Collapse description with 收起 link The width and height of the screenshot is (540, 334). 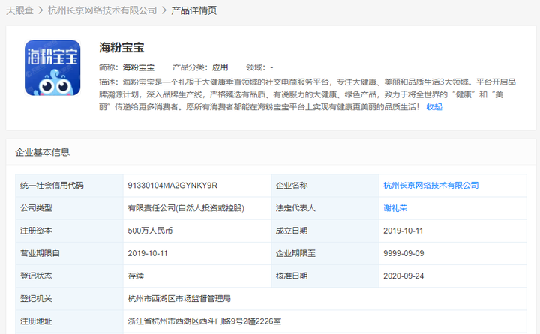pyautogui.click(x=434, y=107)
